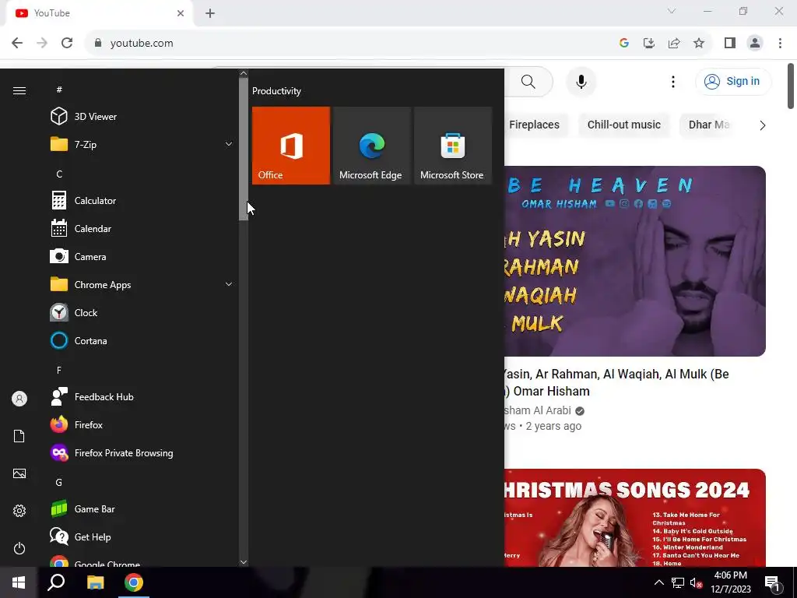Open the network status tray icon
The width and height of the screenshot is (797, 598).
pyautogui.click(x=678, y=582)
